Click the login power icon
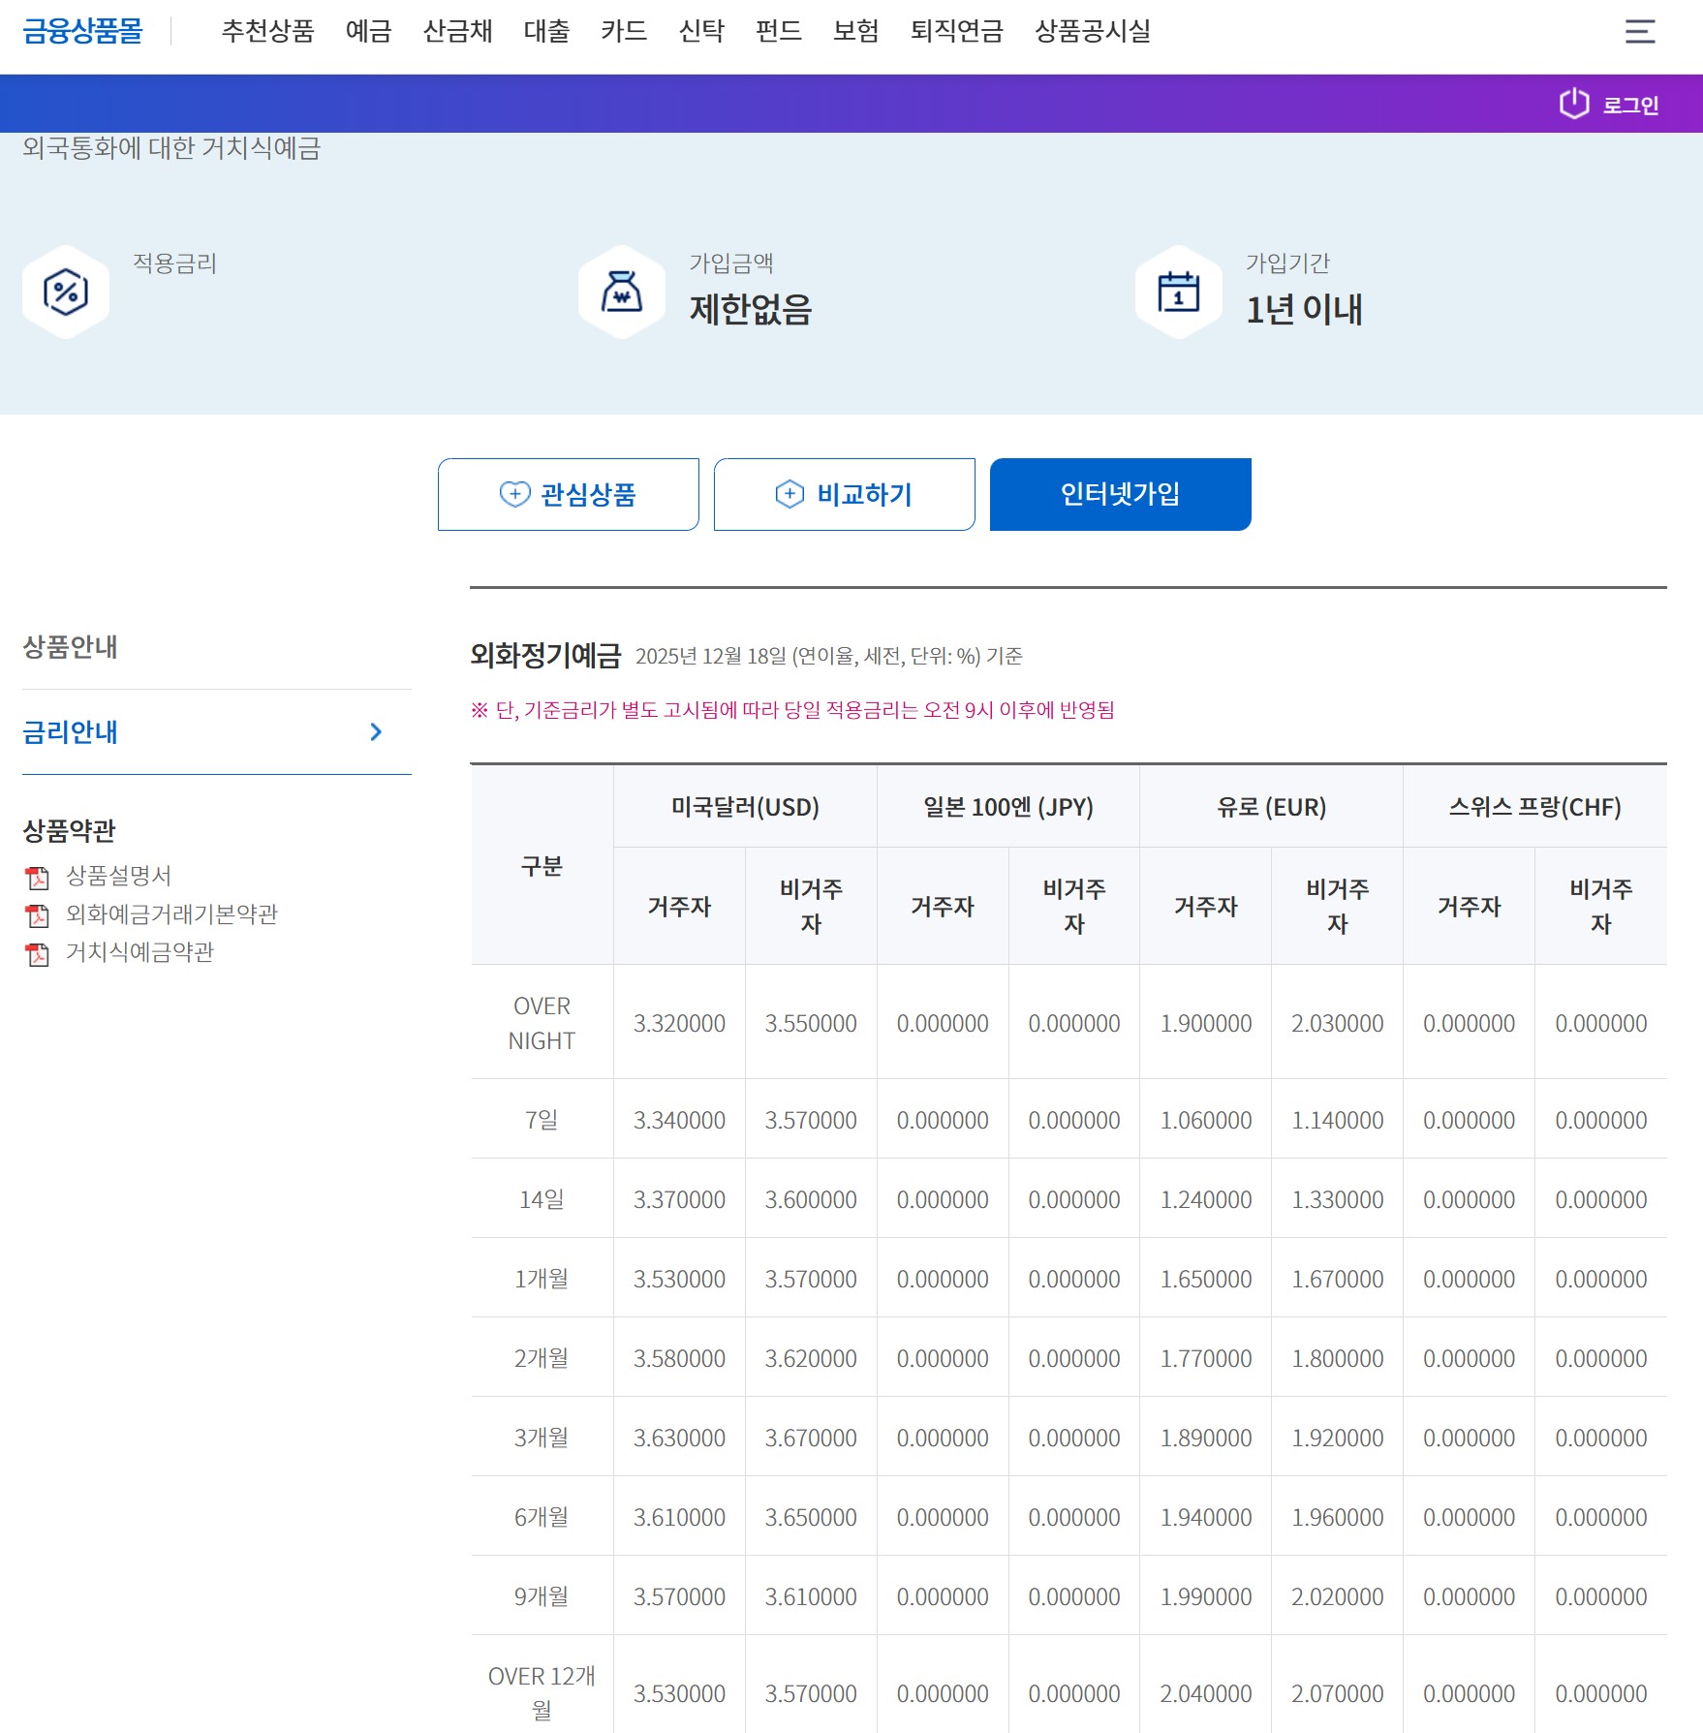This screenshot has height=1733, width=1703. tap(1574, 104)
